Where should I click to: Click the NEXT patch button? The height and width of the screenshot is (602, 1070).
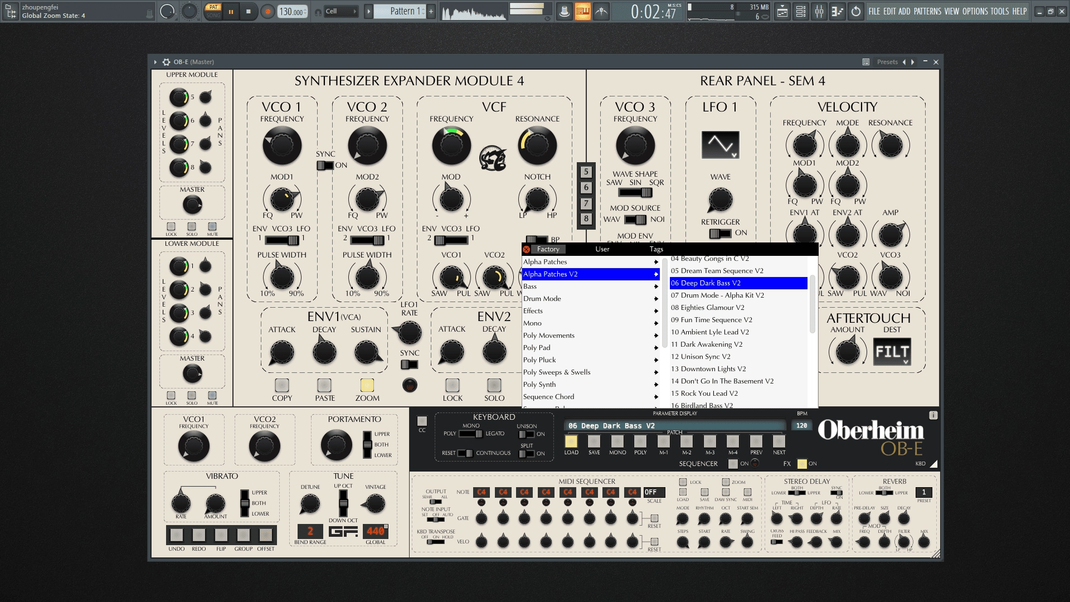click(779, 441)
